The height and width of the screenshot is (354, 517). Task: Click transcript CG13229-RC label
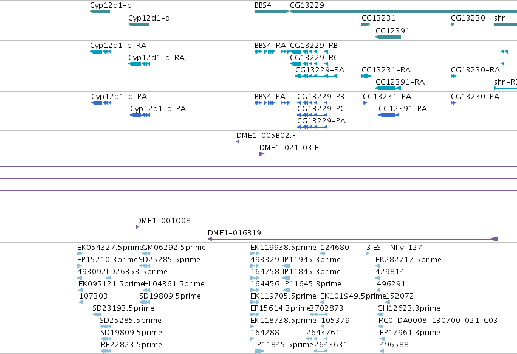click(x=314, y=57)
